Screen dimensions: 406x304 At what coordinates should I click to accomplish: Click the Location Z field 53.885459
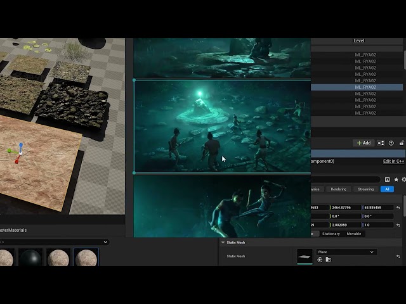tap(378, 208)
